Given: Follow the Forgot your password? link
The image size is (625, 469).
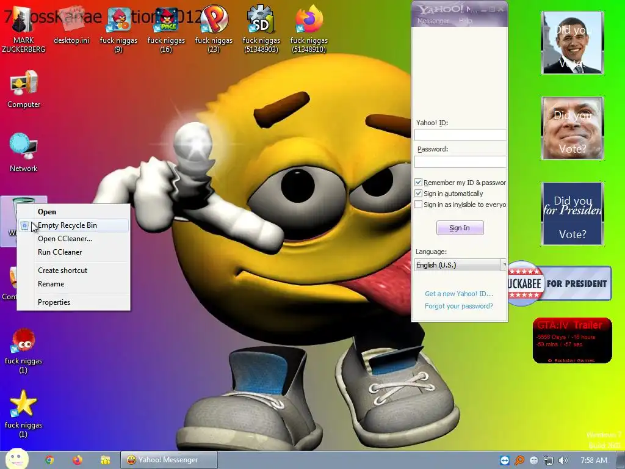Looking at the screenshot, I should 459,306.
